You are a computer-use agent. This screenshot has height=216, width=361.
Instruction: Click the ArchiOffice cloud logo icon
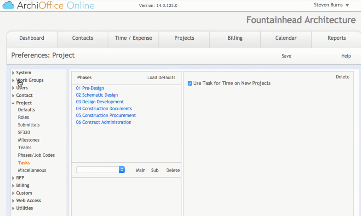[x=8, y=5]
